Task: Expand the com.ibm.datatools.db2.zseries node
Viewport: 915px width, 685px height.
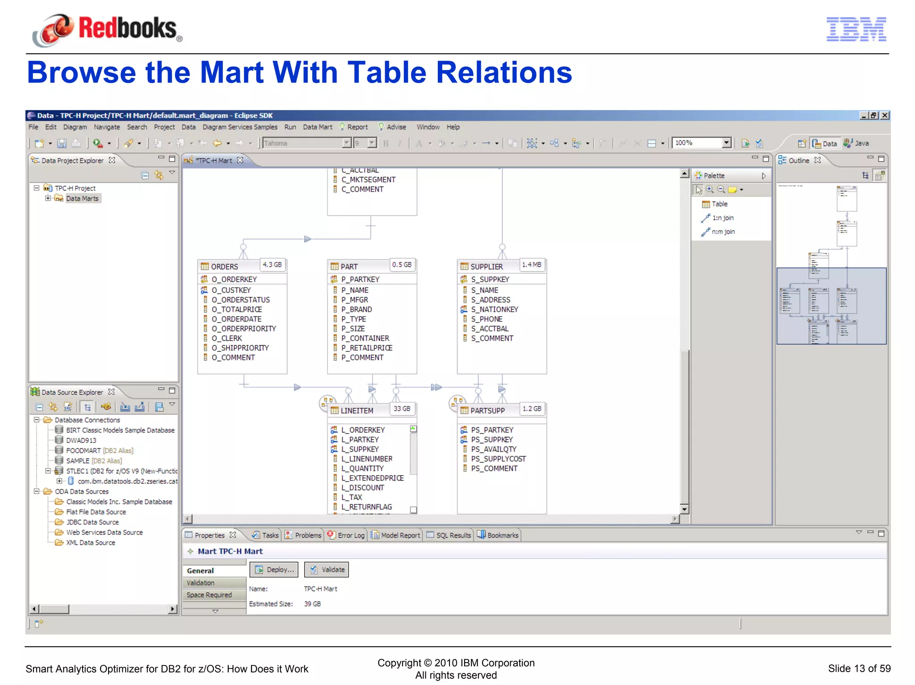Action: (59, 481)
